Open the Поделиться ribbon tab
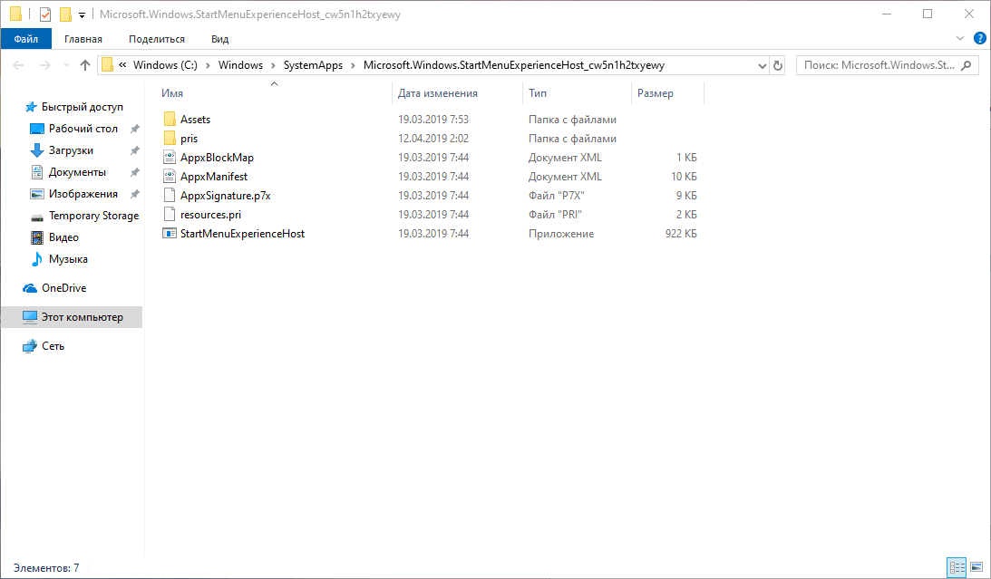This screenshot has height=579, width=991. point(157,39)
